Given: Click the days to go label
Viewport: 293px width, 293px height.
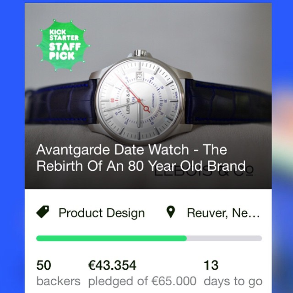Looking at the screenshot, I should 233,282.
